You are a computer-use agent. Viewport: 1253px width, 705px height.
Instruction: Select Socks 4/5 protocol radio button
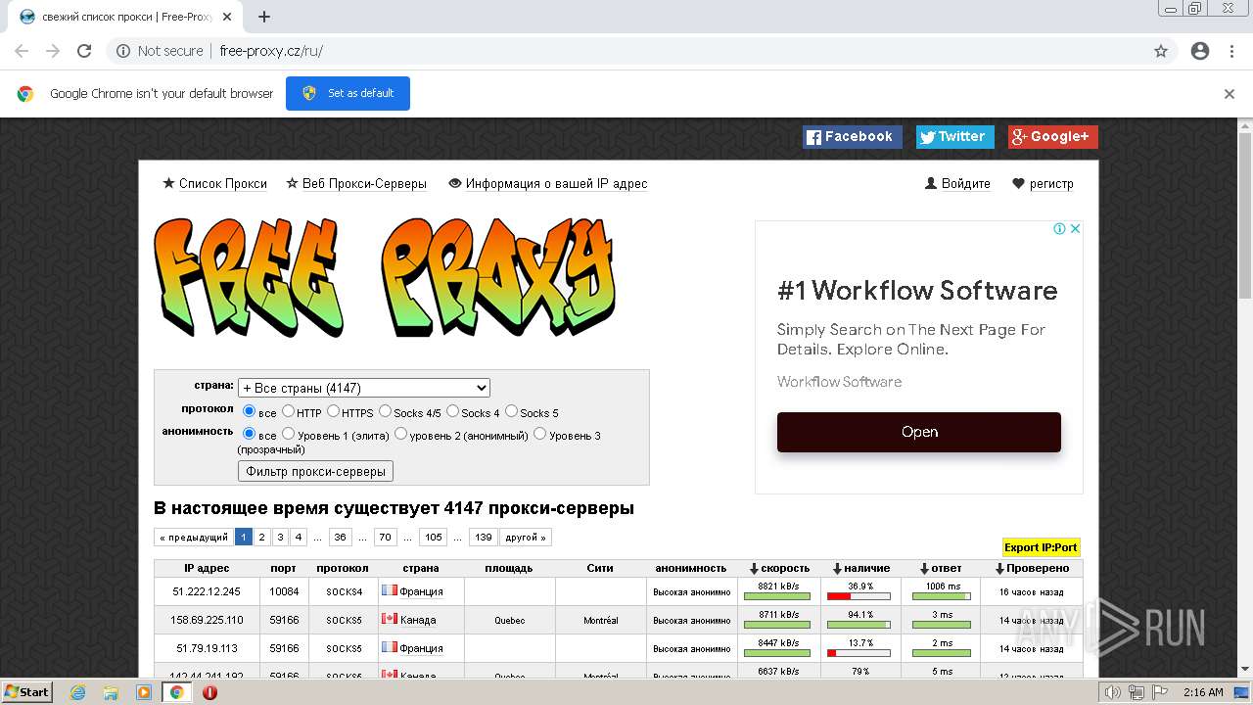click(385, 411)
